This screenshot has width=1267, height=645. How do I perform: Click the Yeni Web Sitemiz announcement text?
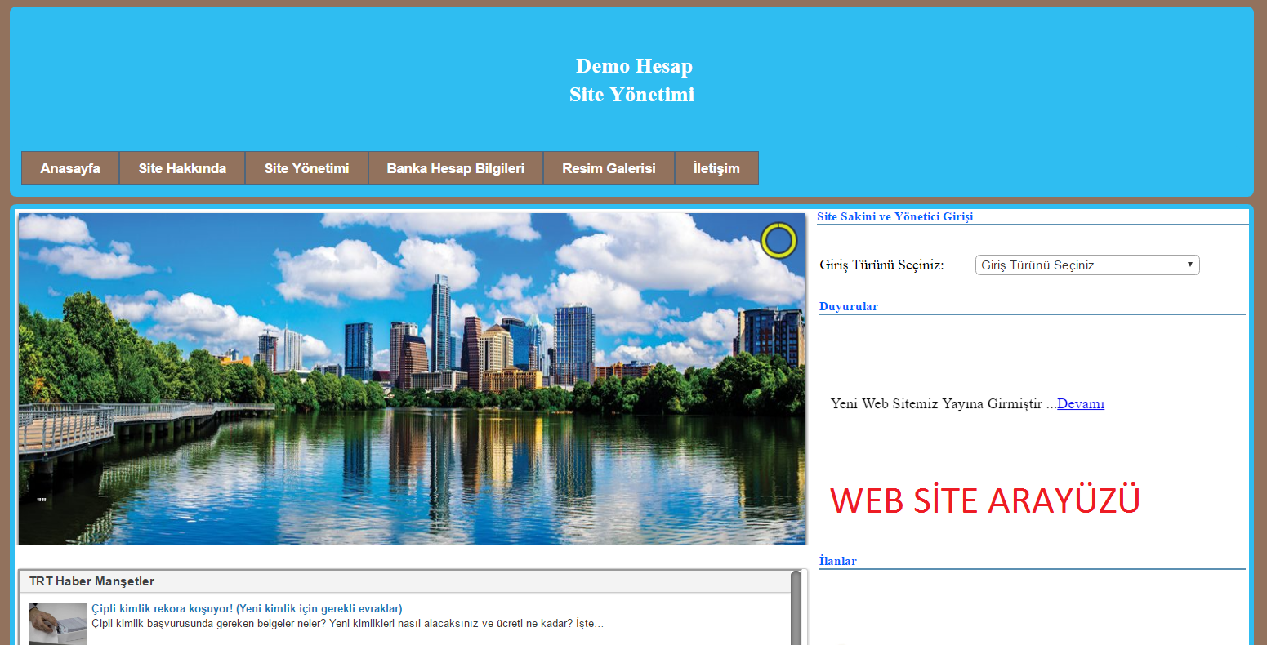pyautogui.click(x=936, y=404)
